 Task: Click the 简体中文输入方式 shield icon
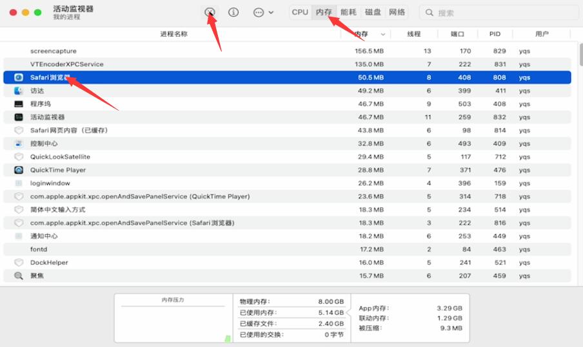click(19, 210)
